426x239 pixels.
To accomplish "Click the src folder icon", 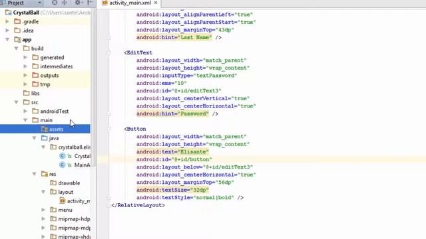I will click(x=27, y=102).
